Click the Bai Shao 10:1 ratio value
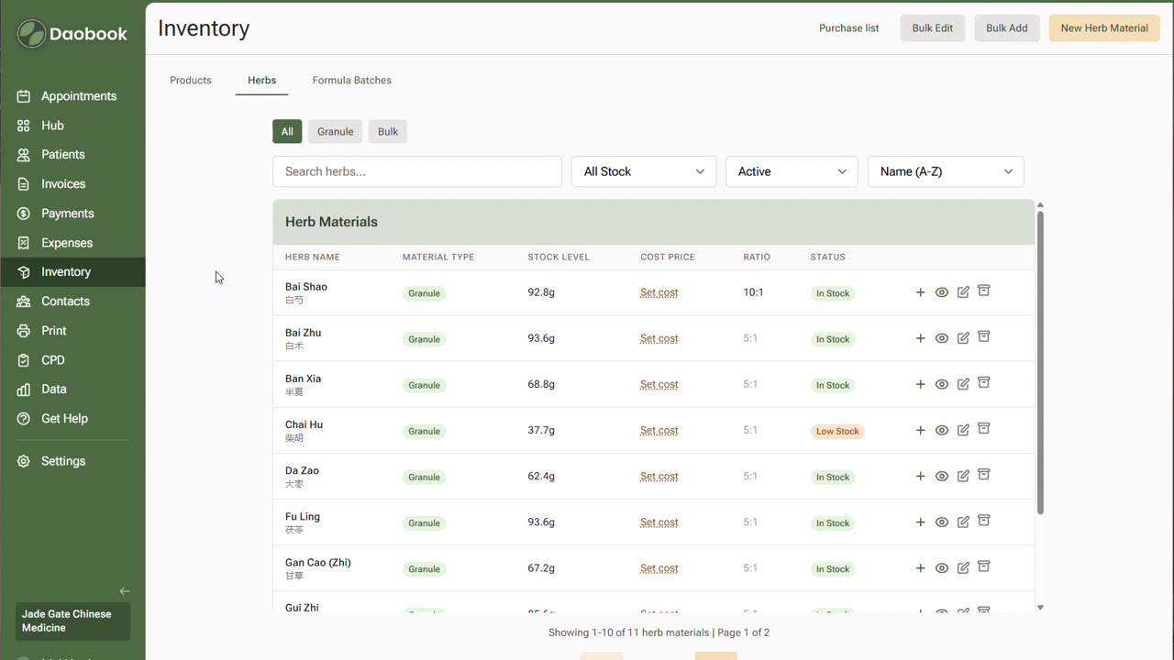Image resolution: width=1174 pixels, height=660 pixels. pyautogui.click(x=753, y=292)
